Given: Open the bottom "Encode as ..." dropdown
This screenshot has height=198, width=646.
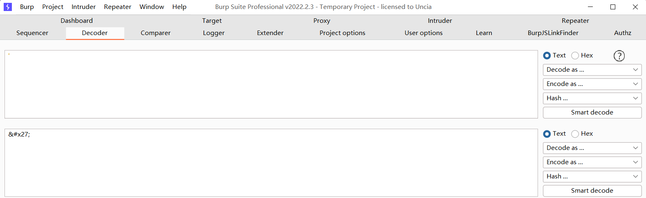Looking at the screenshot, I should [x=592, y=162].
